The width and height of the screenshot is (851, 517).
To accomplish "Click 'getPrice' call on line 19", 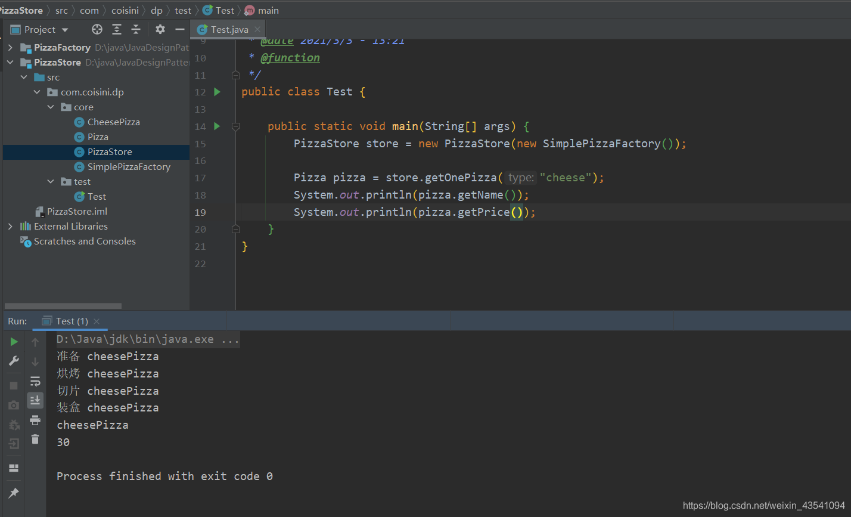I will [x=484, y=212].
